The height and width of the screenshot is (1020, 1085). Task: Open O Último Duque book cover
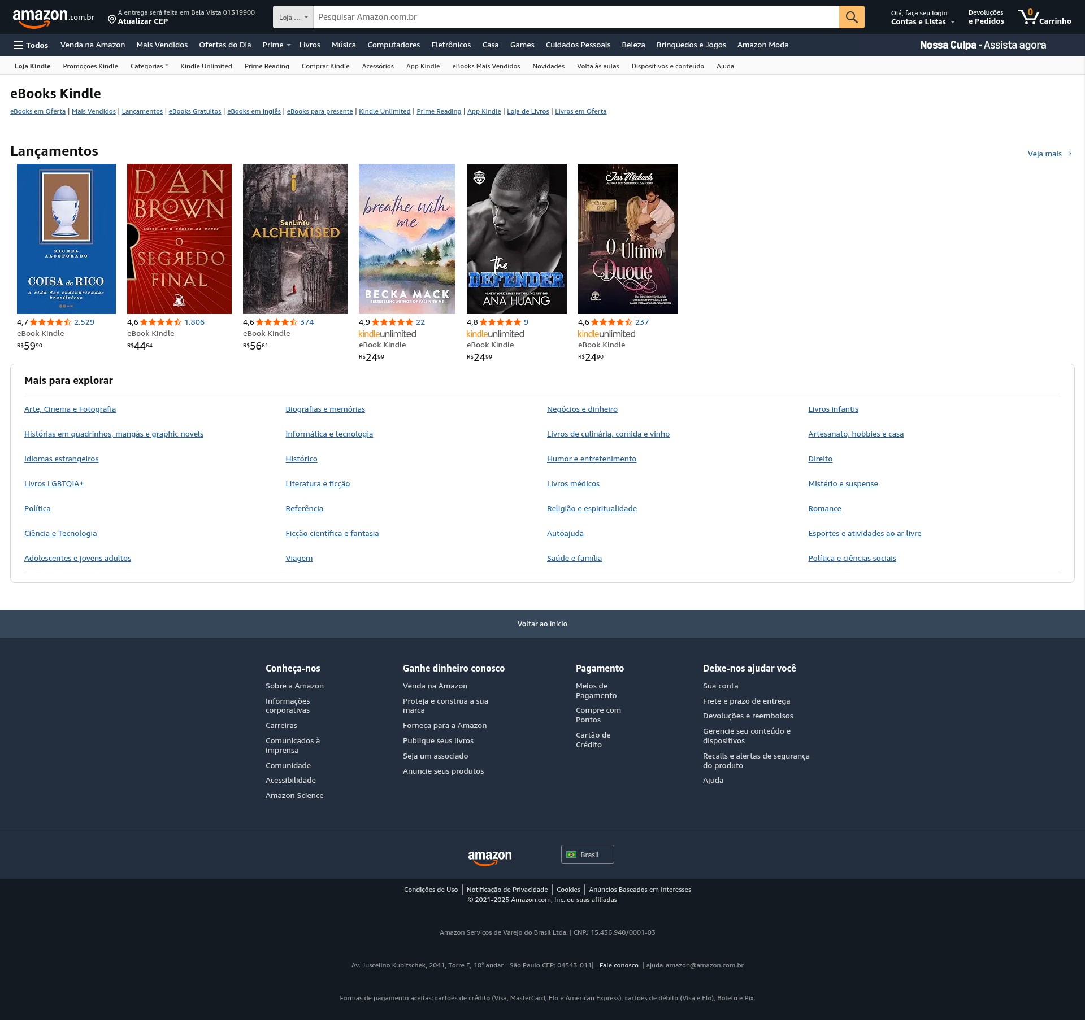pos(628,239)
